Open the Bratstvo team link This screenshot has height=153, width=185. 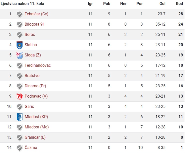point(32,75)
